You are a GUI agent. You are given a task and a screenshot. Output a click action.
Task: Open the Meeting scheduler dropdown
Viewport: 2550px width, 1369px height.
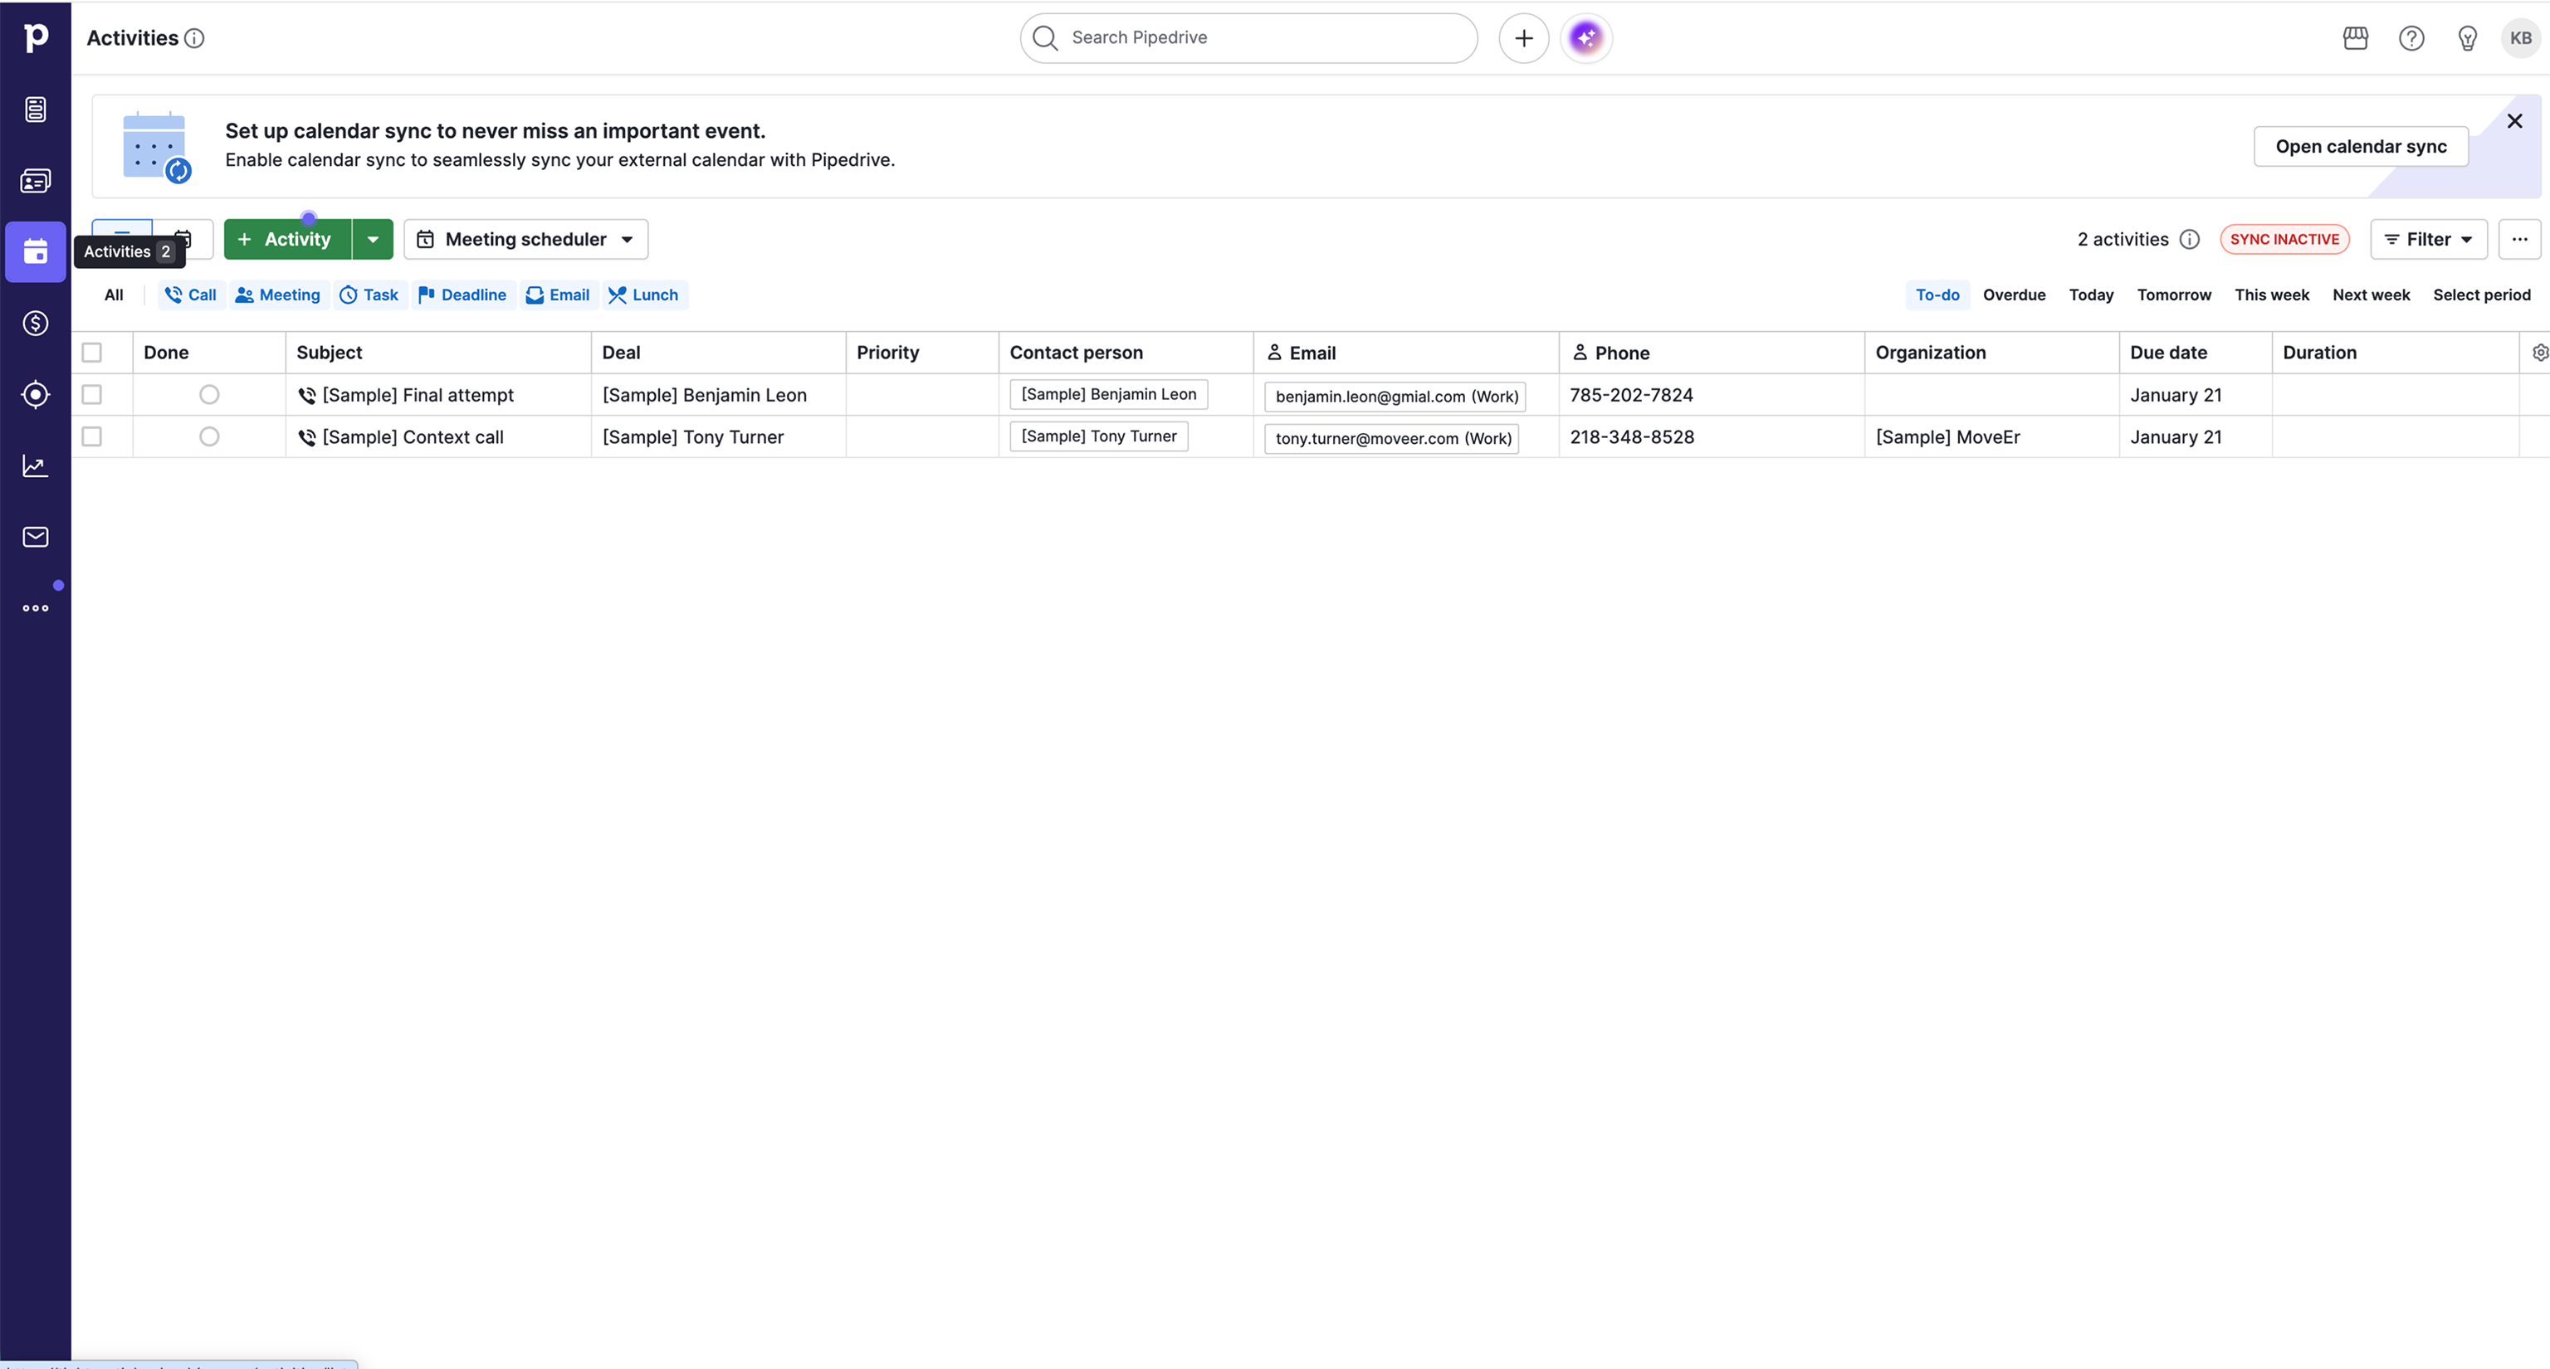click(525, 240)
